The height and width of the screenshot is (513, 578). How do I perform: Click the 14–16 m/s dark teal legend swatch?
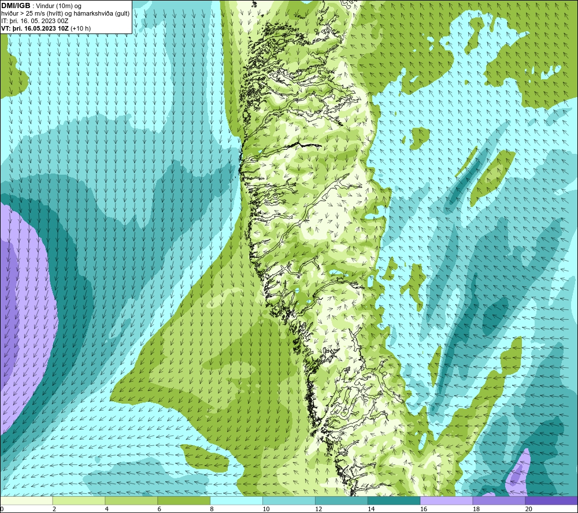coord(394,501)
